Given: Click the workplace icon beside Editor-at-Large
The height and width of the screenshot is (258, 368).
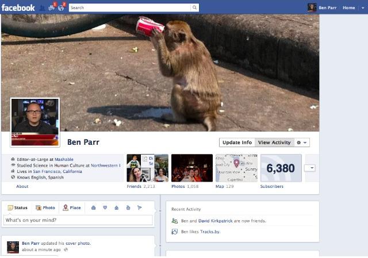Looking at the screenshot, I should click(13, 159).
